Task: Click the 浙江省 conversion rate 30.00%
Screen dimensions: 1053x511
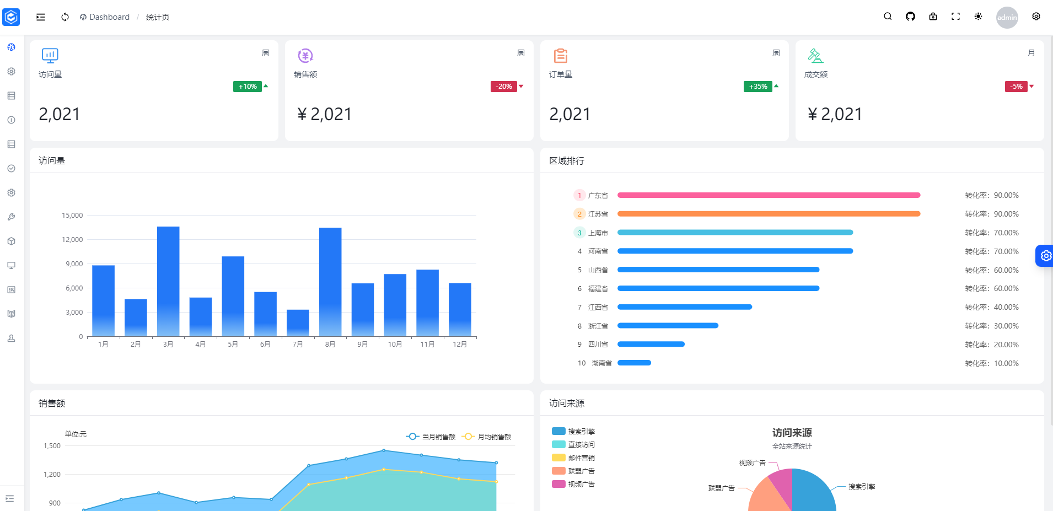Action: coord(992,326)
